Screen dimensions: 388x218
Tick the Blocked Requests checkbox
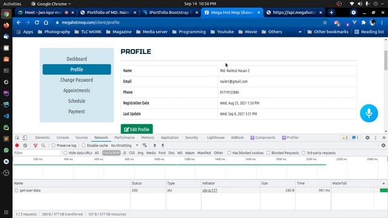point(268,153)
